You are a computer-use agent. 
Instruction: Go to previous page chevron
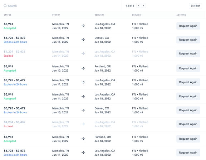tap(139, 5)
